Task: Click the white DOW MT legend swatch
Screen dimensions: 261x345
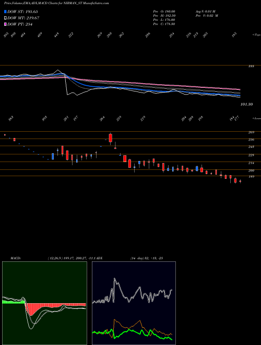Action: (x=5, y=18)
